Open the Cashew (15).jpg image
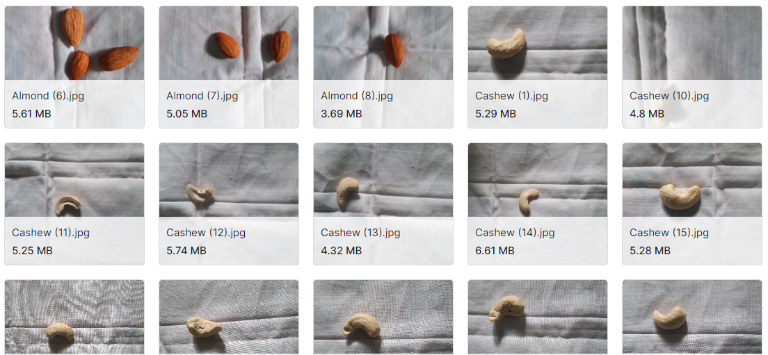This screenshot has height=355, width=768. click(x=692, y=180)
